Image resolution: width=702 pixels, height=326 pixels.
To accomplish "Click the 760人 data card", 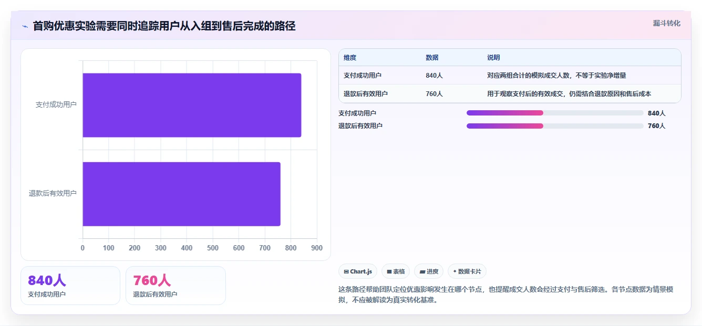I will click(x=175, y=286).
